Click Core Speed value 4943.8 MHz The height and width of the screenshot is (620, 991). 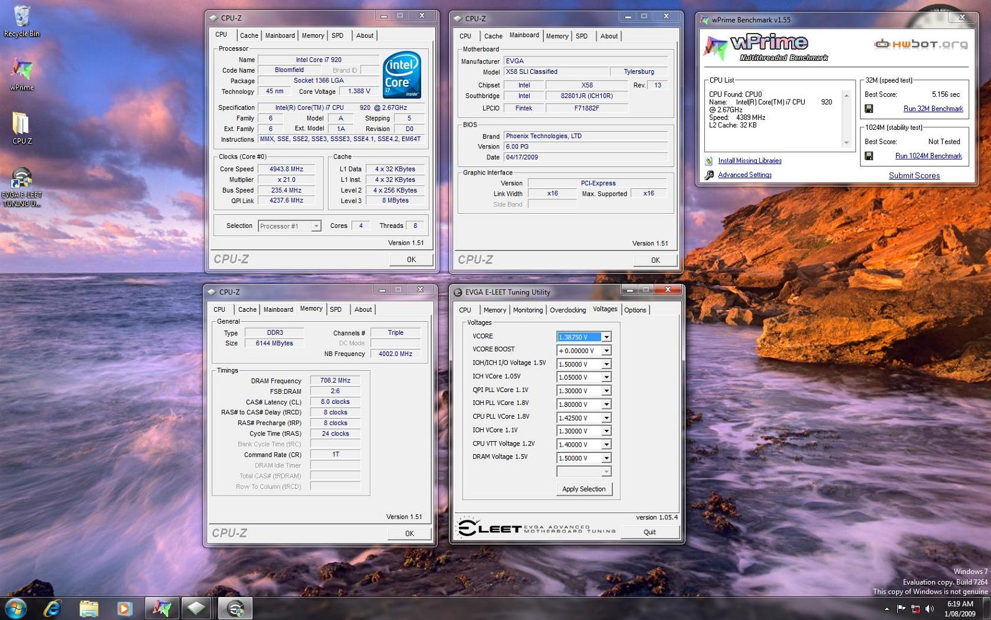point(286,169)
